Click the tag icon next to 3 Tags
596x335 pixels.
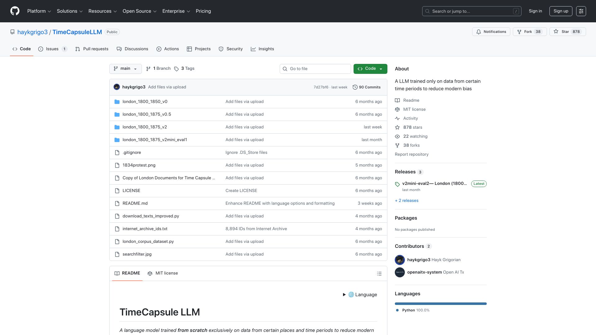pos(176,69)
